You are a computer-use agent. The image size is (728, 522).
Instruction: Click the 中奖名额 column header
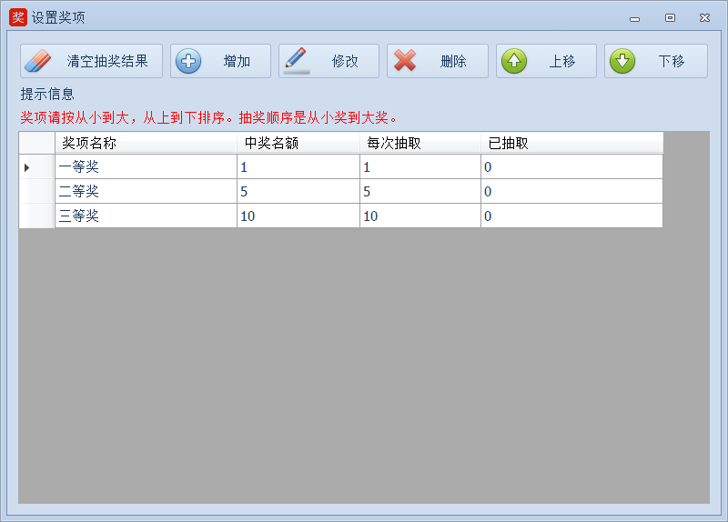pos(298,143)
